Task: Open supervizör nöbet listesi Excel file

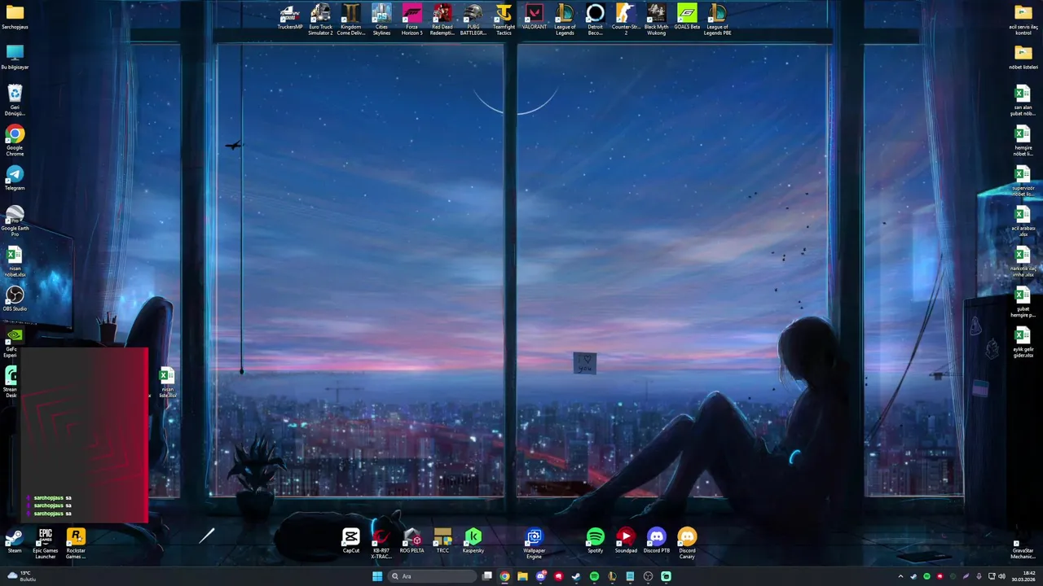Action: pos(1023,181)
